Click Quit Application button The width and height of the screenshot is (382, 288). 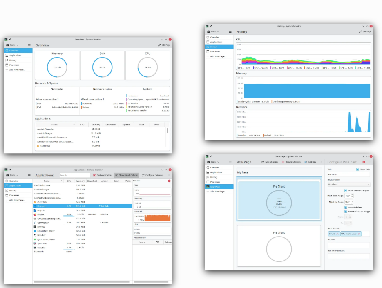point(102,175)
